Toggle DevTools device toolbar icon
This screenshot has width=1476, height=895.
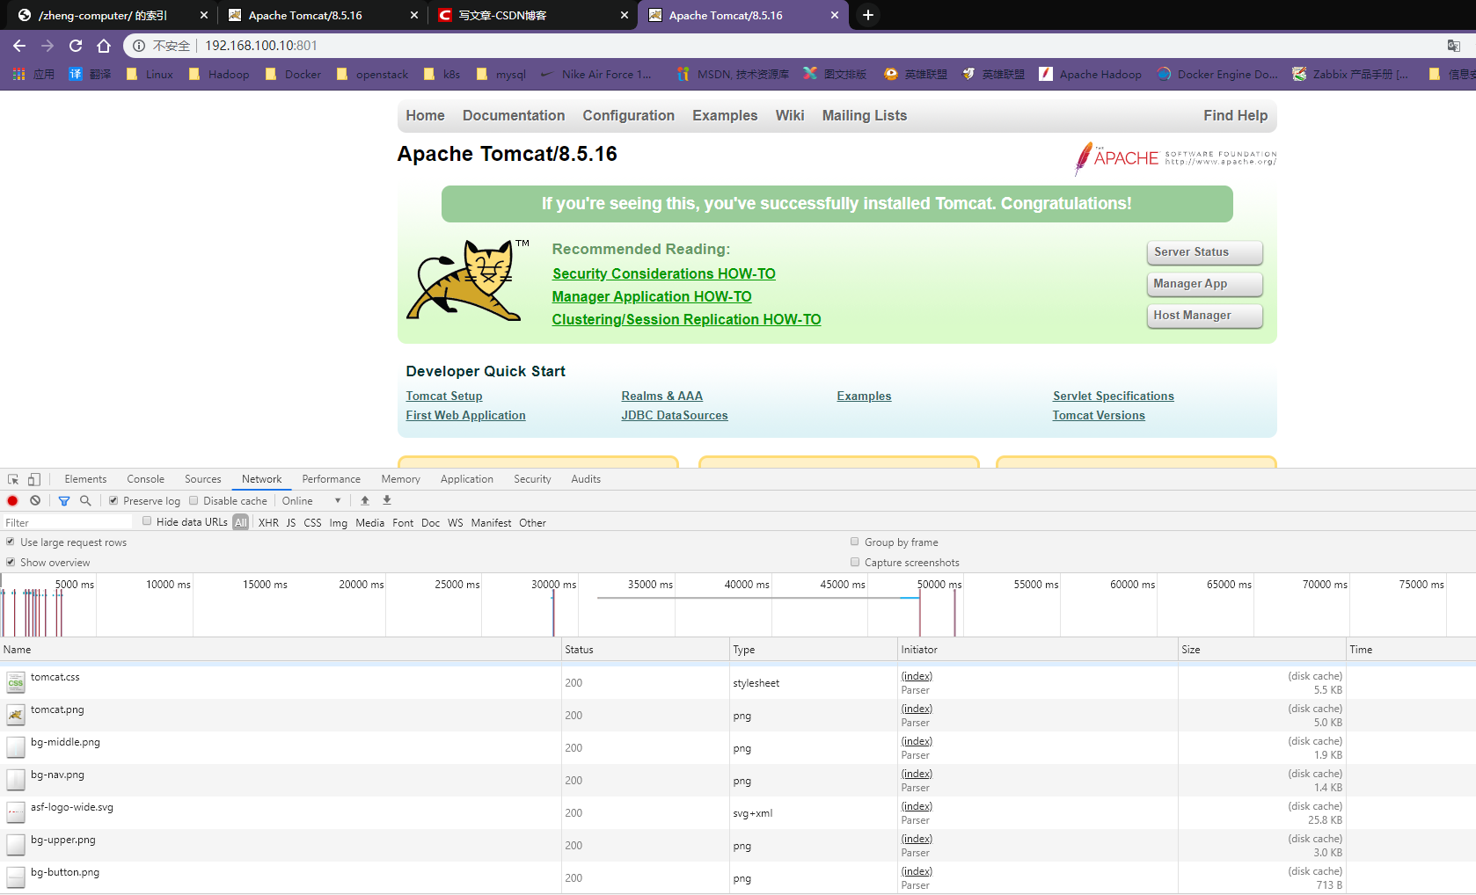34,479
